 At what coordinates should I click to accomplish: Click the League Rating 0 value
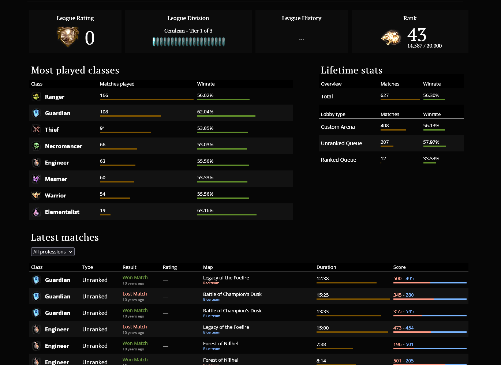pyautogui.click(x=90, y=38)
